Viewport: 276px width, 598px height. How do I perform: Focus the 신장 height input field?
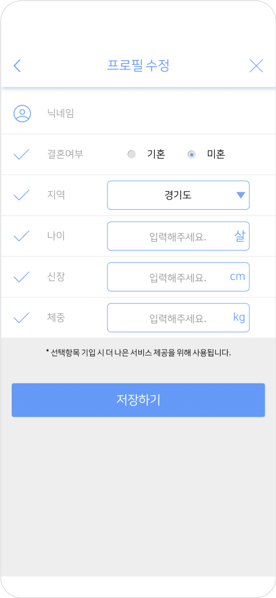coord(178,277)
